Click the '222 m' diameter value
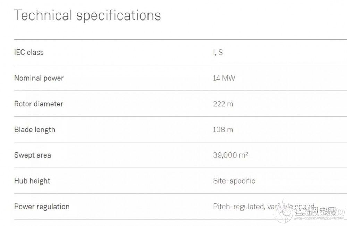Screen dimensions: 347x226 (x=223, y=104)
